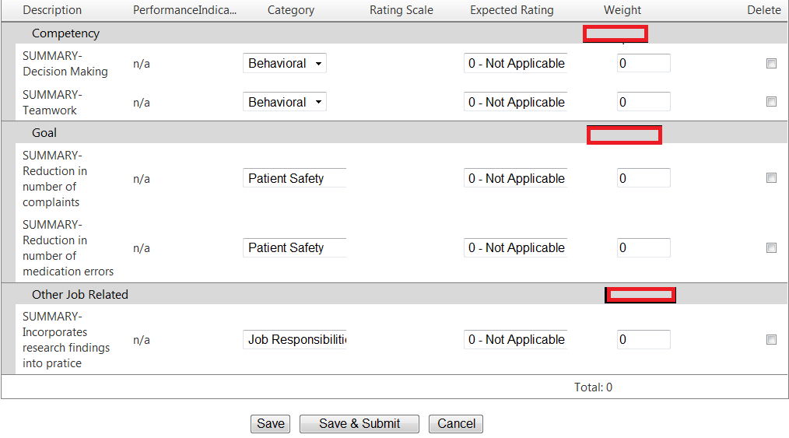Image resolution: width=789 pixels, height=438 pixels.
Task: Click the Save & Submit button
Action: point(359,424)
